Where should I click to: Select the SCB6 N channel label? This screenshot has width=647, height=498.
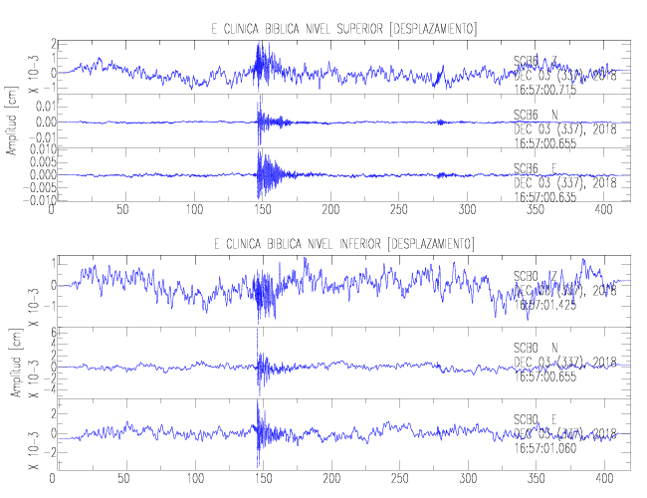point(536,115)
